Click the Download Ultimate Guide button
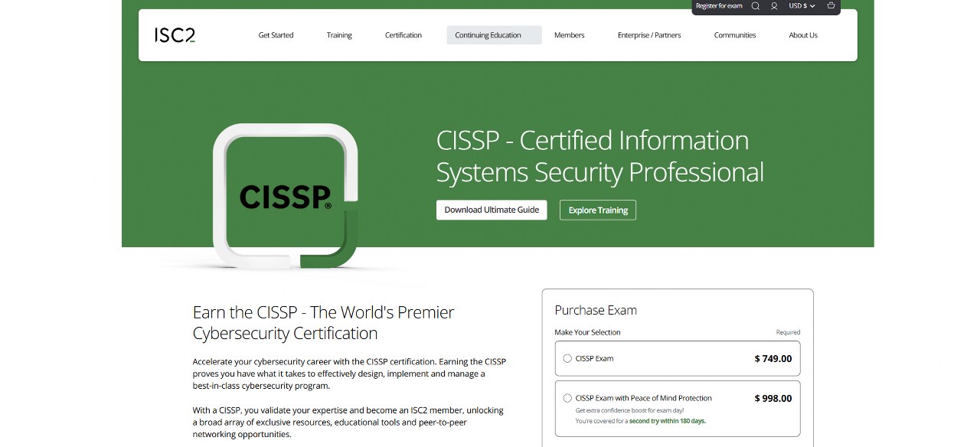 pyautogui.click(x=492, y=210)
